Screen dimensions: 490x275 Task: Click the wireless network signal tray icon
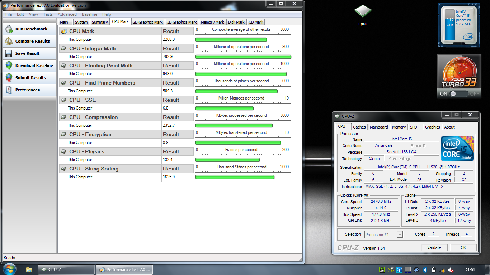(x=442, y=270)
